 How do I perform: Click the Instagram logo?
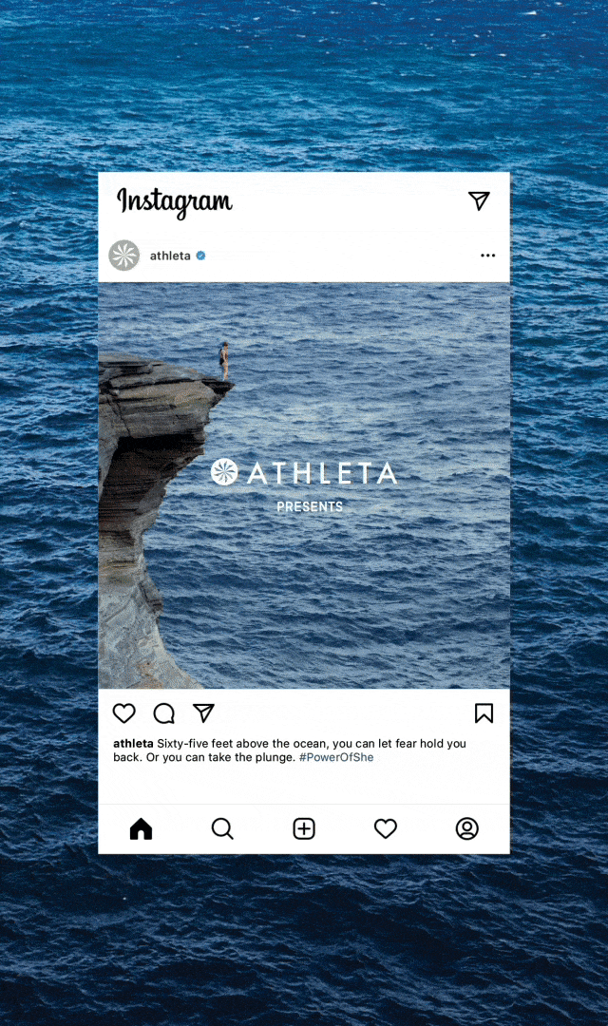(x=174, y=201)
